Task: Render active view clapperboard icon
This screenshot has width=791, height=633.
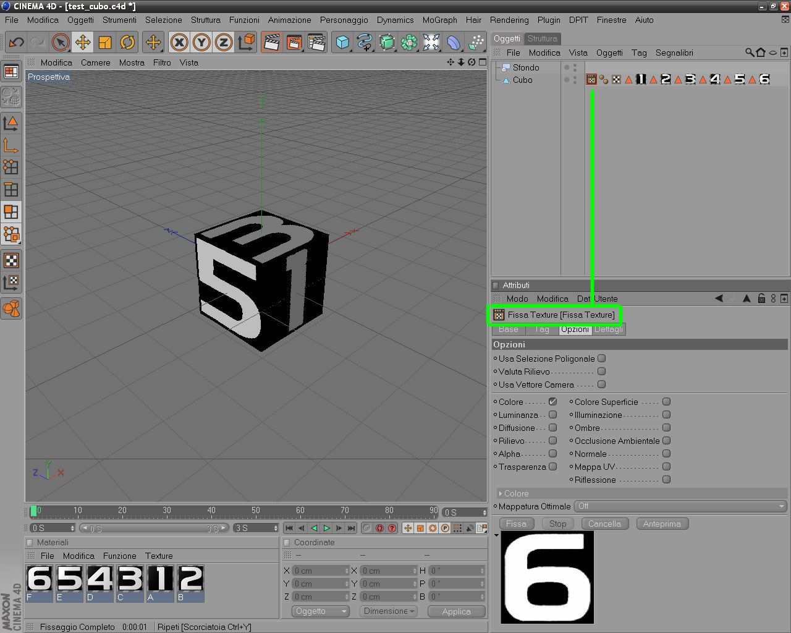Action: tap(271, 42)
